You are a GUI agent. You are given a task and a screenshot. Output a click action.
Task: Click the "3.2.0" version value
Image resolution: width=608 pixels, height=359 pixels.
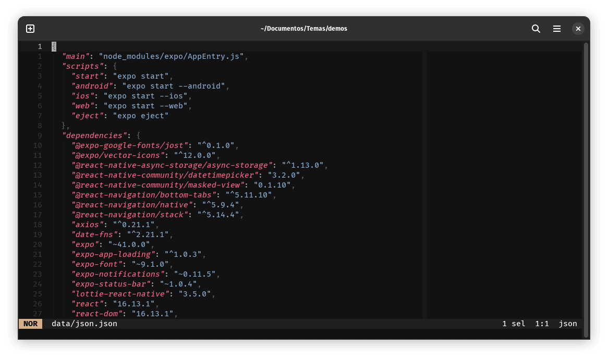[x=284, y=176]
